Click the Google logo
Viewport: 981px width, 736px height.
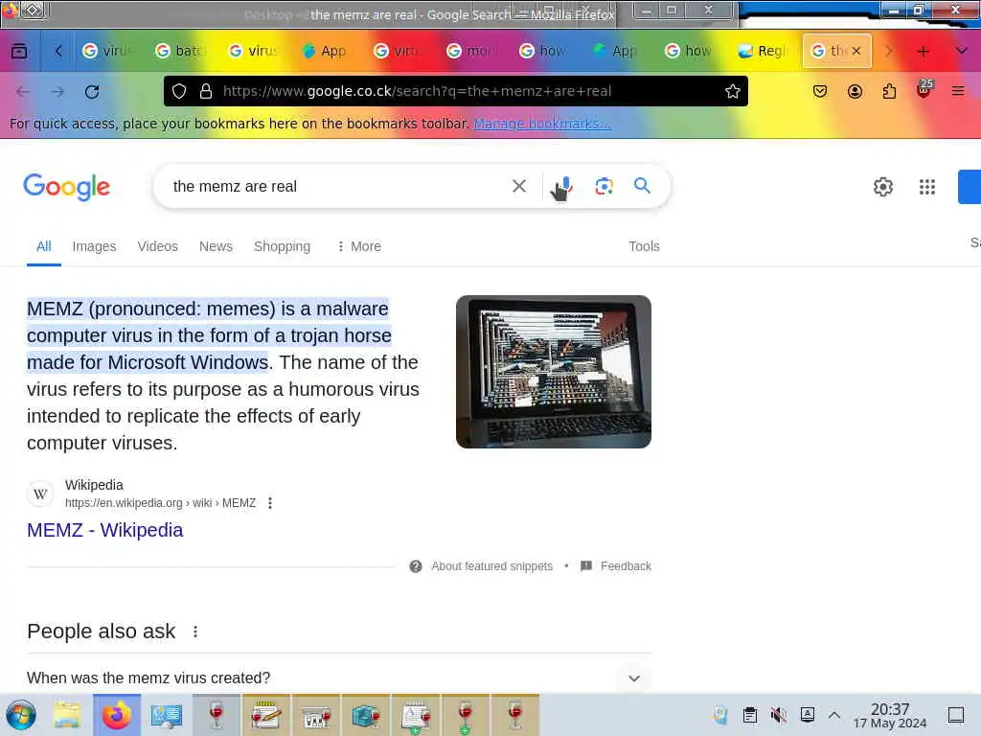coord(66,187)
